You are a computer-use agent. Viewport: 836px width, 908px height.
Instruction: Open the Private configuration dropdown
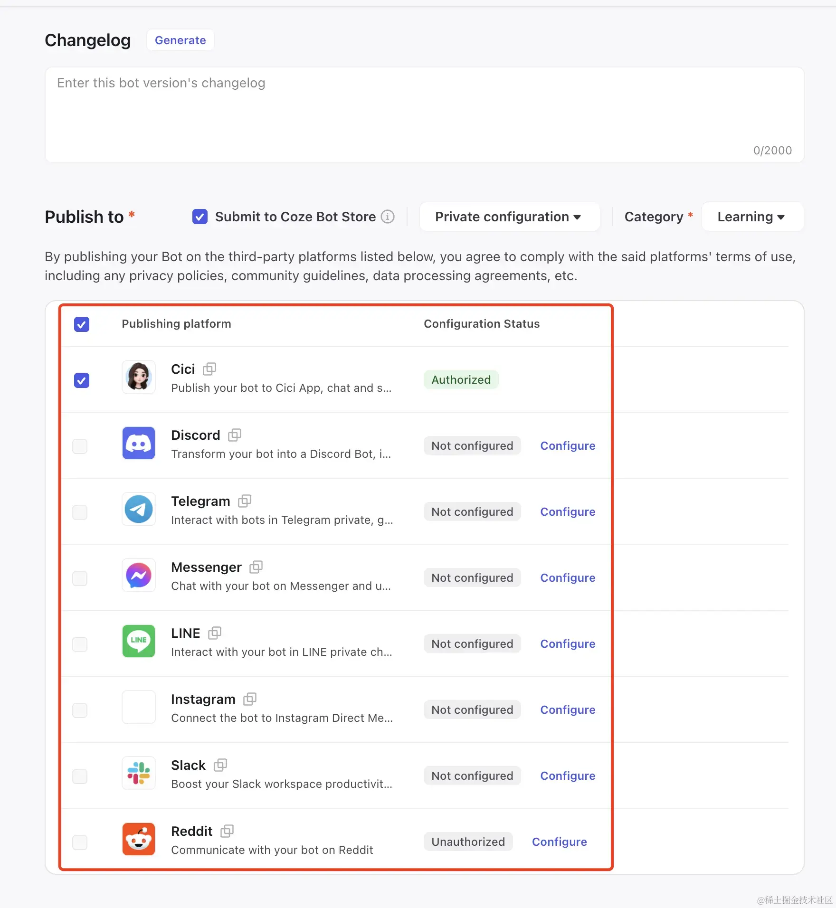point(509,217)
